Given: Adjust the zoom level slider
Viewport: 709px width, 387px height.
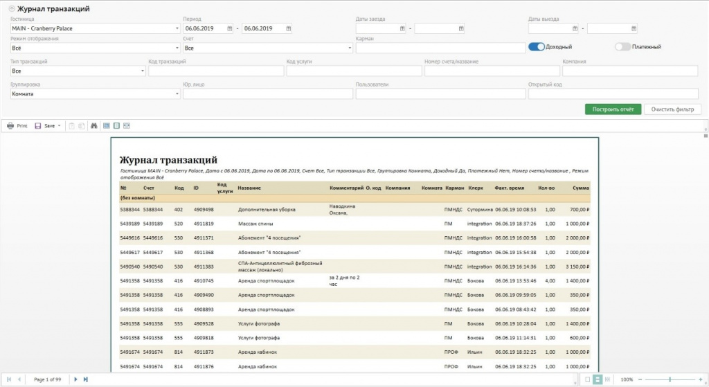Looking at the screenshot, I should click(x=670, y=379).
